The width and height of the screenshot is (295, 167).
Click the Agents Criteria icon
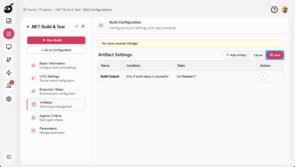tap(33, 117)
